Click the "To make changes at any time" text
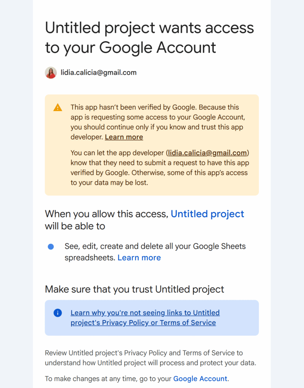 coord(108,379)
